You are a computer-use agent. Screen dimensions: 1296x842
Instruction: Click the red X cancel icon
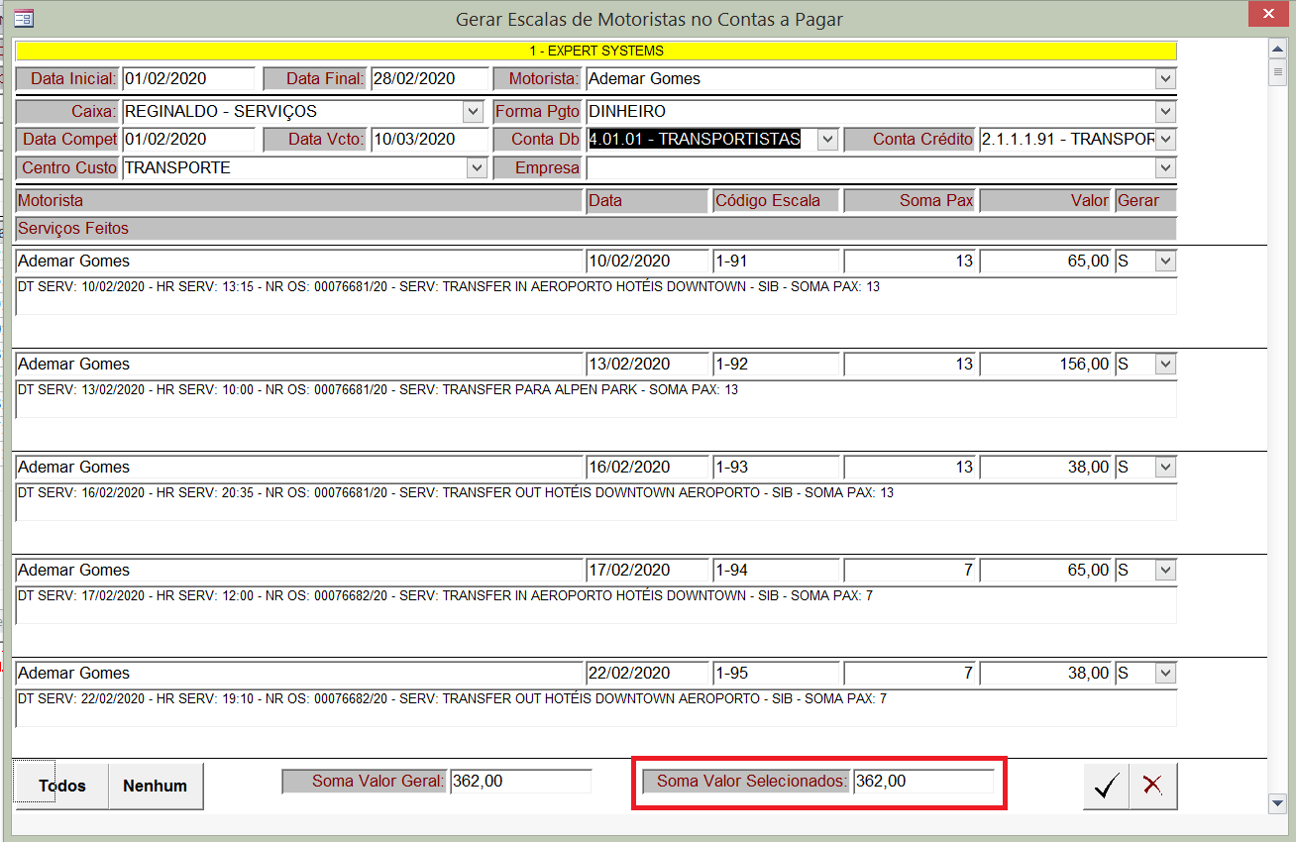(x=1152, y=787)
